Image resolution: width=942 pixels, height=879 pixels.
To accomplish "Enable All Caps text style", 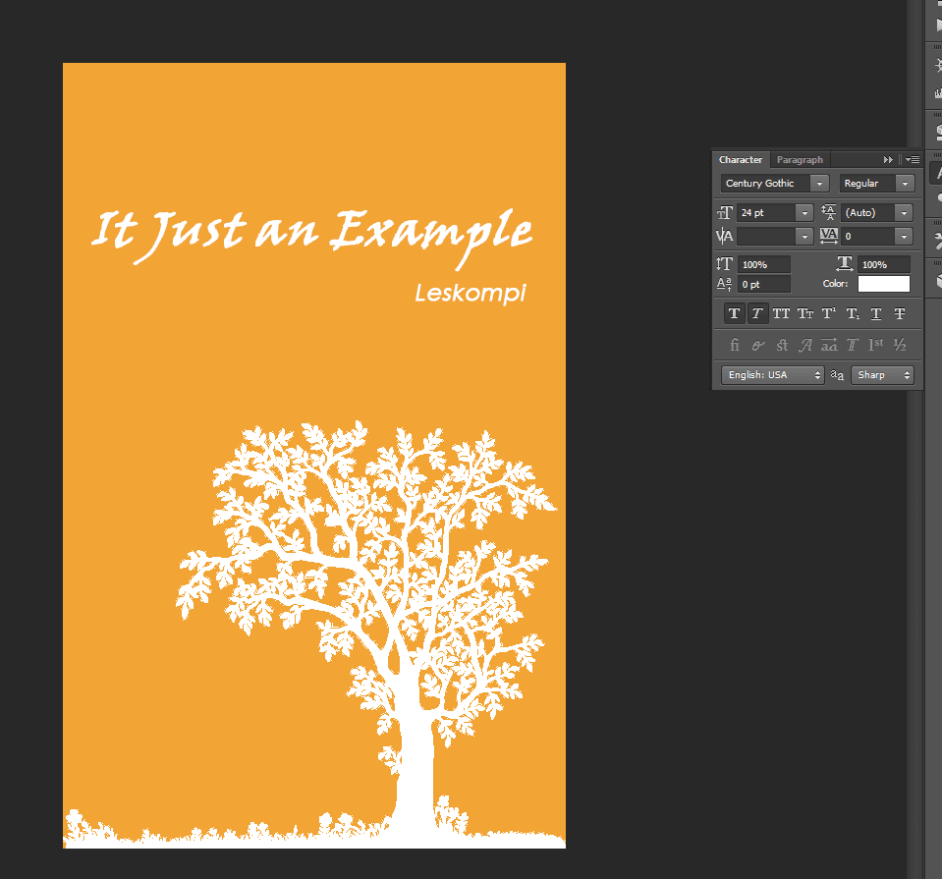I will 781,314.
